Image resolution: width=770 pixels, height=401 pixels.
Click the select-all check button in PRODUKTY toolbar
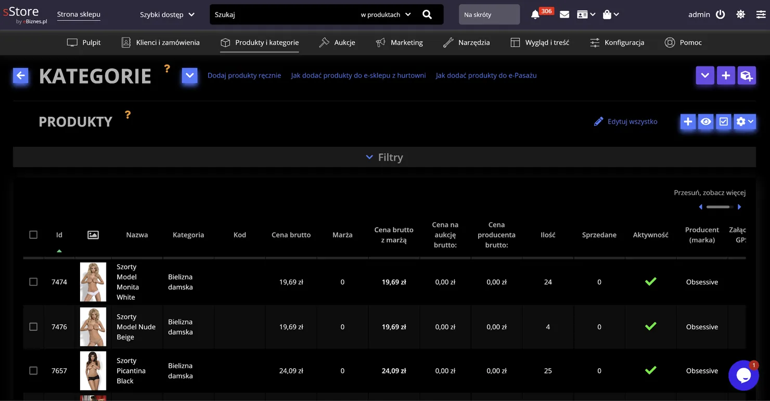[724, 122]
